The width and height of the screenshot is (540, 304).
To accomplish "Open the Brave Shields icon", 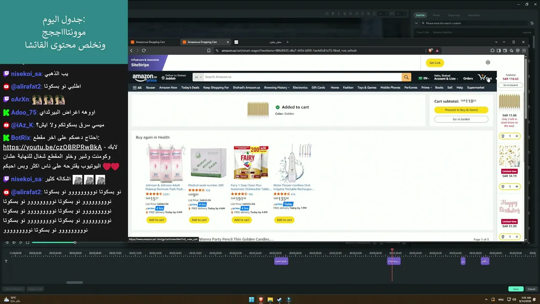I will click(x=430, y=50).
